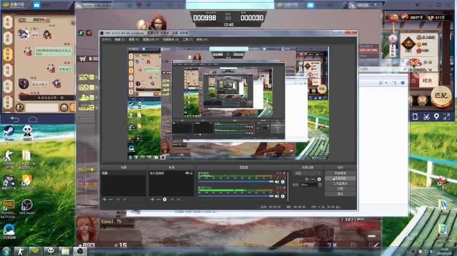Open the Edit (E) menu in OBS
Image resolution: width=457 pixels, height=256 pixels.
pyautogui.click(x=119, y=39)
